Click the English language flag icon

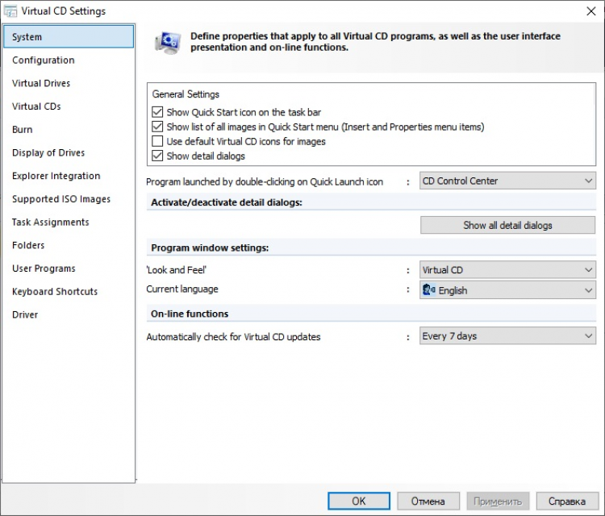pyautogui.click(x=429, y=290)
